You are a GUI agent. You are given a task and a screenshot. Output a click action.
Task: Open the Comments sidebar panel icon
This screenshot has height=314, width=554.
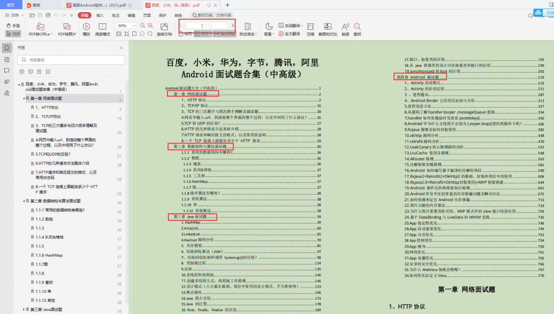[6, 70]
